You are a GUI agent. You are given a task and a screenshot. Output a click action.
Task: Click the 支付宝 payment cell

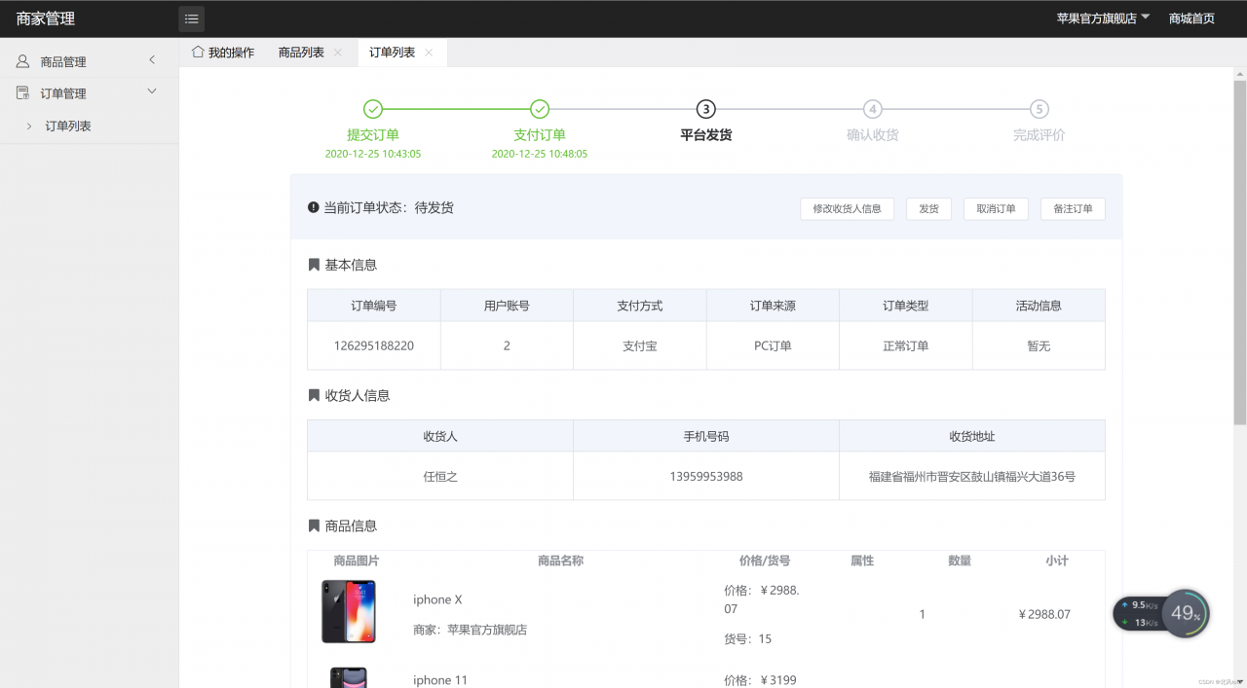tap(640, 345)
